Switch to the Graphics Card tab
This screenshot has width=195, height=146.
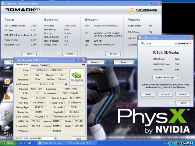pos(22,65)
